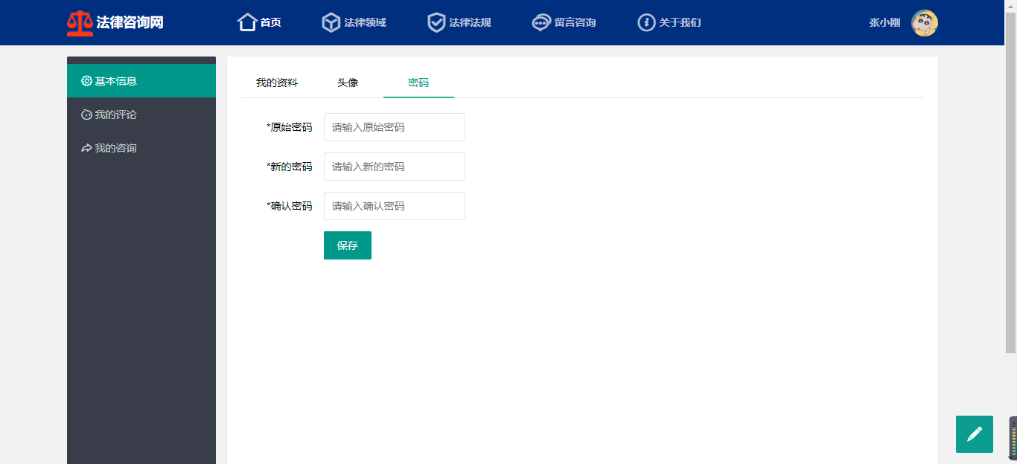Click the 法律咨询网 site title
Image resolution: width=1017 pixels, height=464 pixels.
(130, 22)
